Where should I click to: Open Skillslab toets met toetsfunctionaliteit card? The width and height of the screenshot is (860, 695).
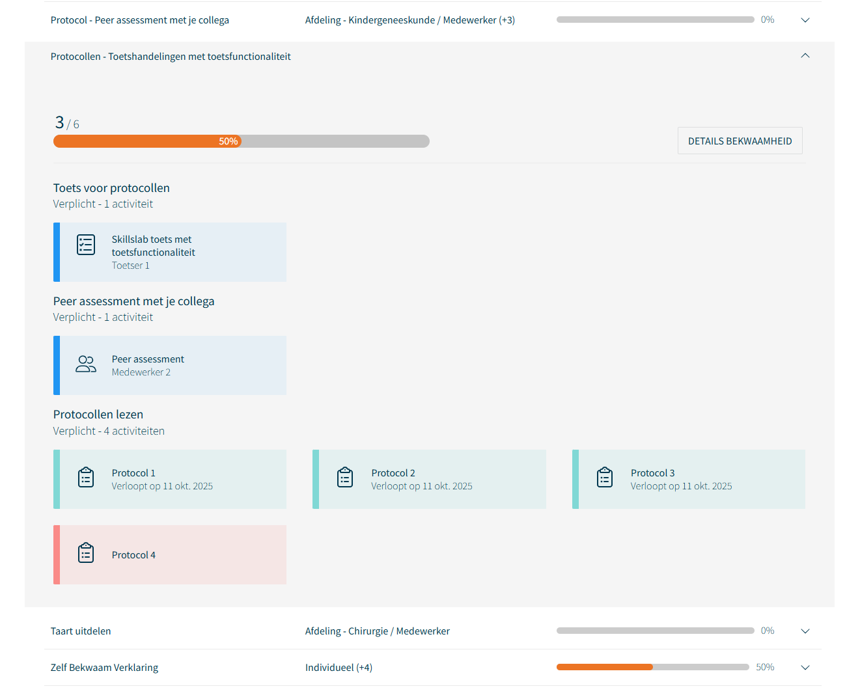(x=170, y=252)
